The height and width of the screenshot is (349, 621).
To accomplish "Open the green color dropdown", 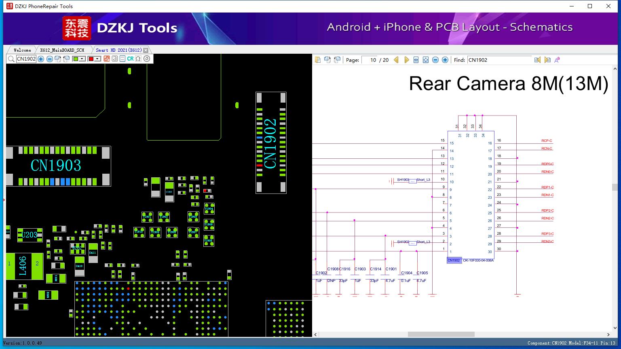I will click(82, 59).
